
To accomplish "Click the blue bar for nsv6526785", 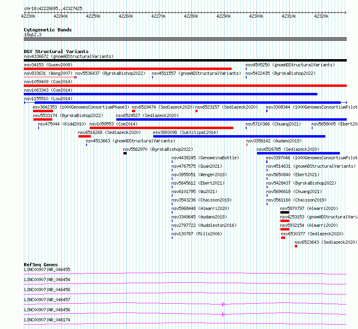I will (x=298, y=153).
